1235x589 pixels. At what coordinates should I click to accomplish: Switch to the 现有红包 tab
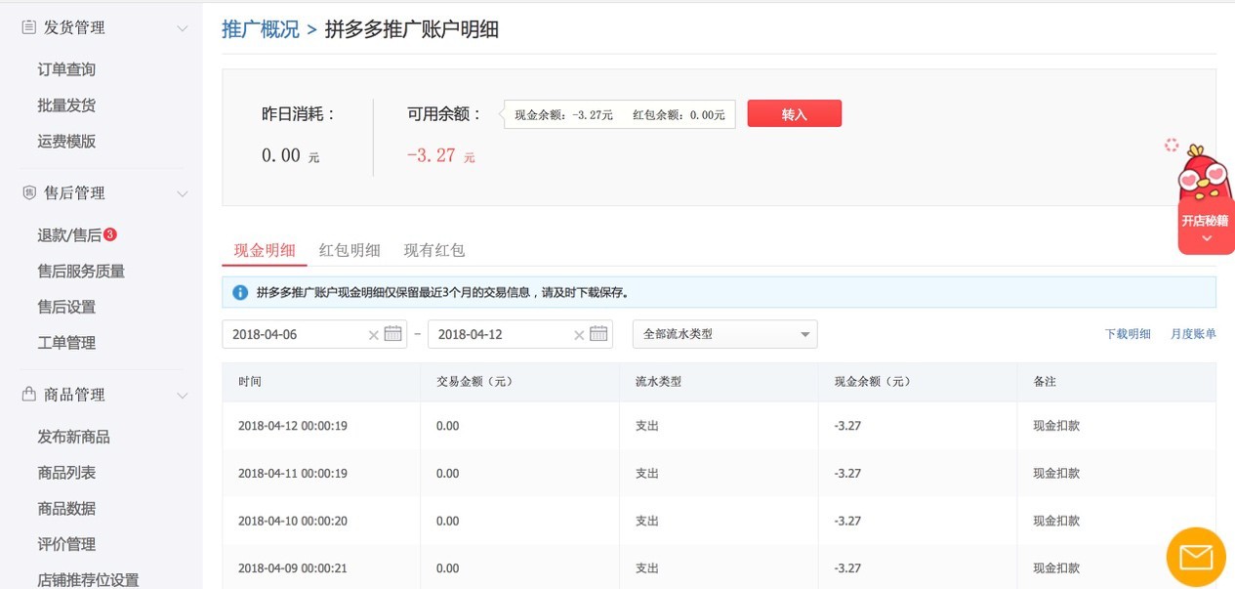coord(434,250)
